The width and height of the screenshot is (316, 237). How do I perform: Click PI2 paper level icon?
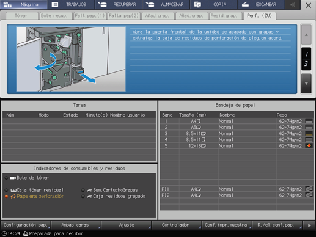(x=309, y=195)
